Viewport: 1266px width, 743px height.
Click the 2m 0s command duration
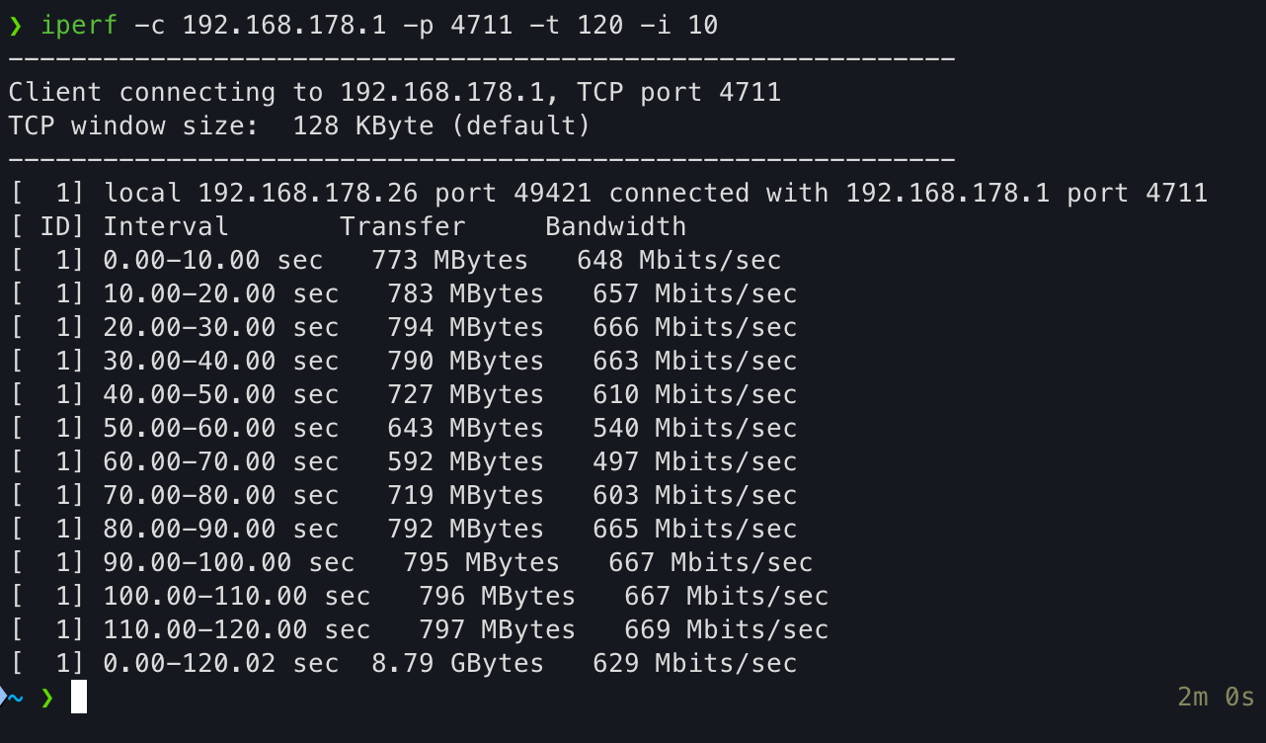(x=1216, y=697)
